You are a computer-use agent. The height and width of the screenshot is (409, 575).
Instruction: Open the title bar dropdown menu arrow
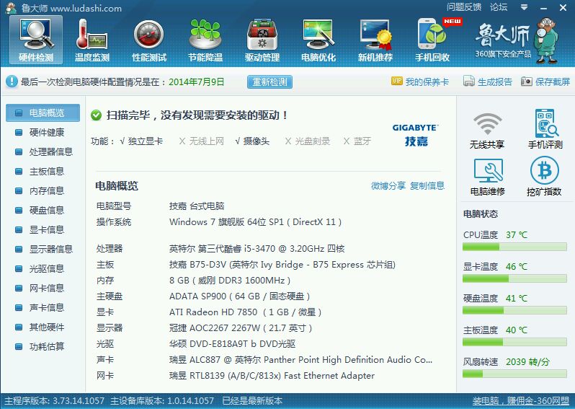(x=524, y=7)
